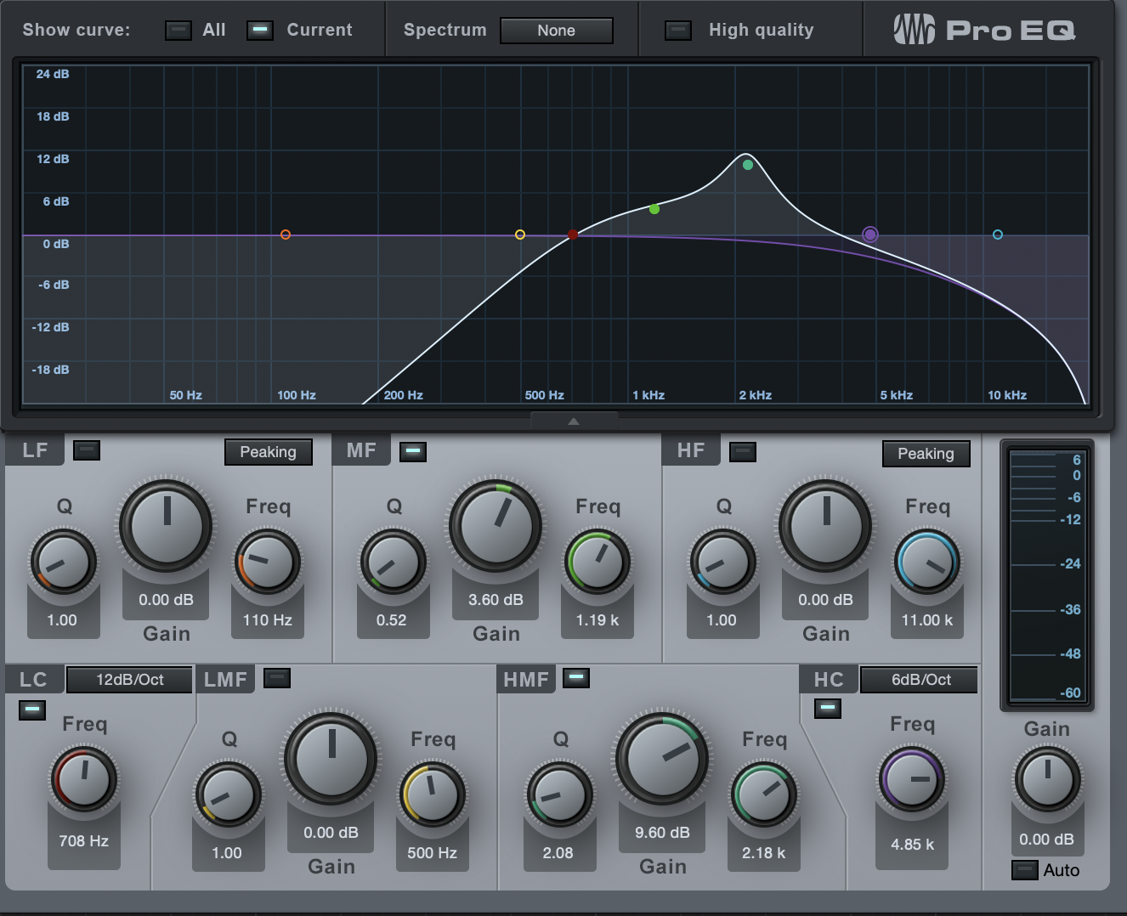Click the red Low Cut node on graph
Viewport: 1127px width, 916px height.
click(x=573, y=235)
